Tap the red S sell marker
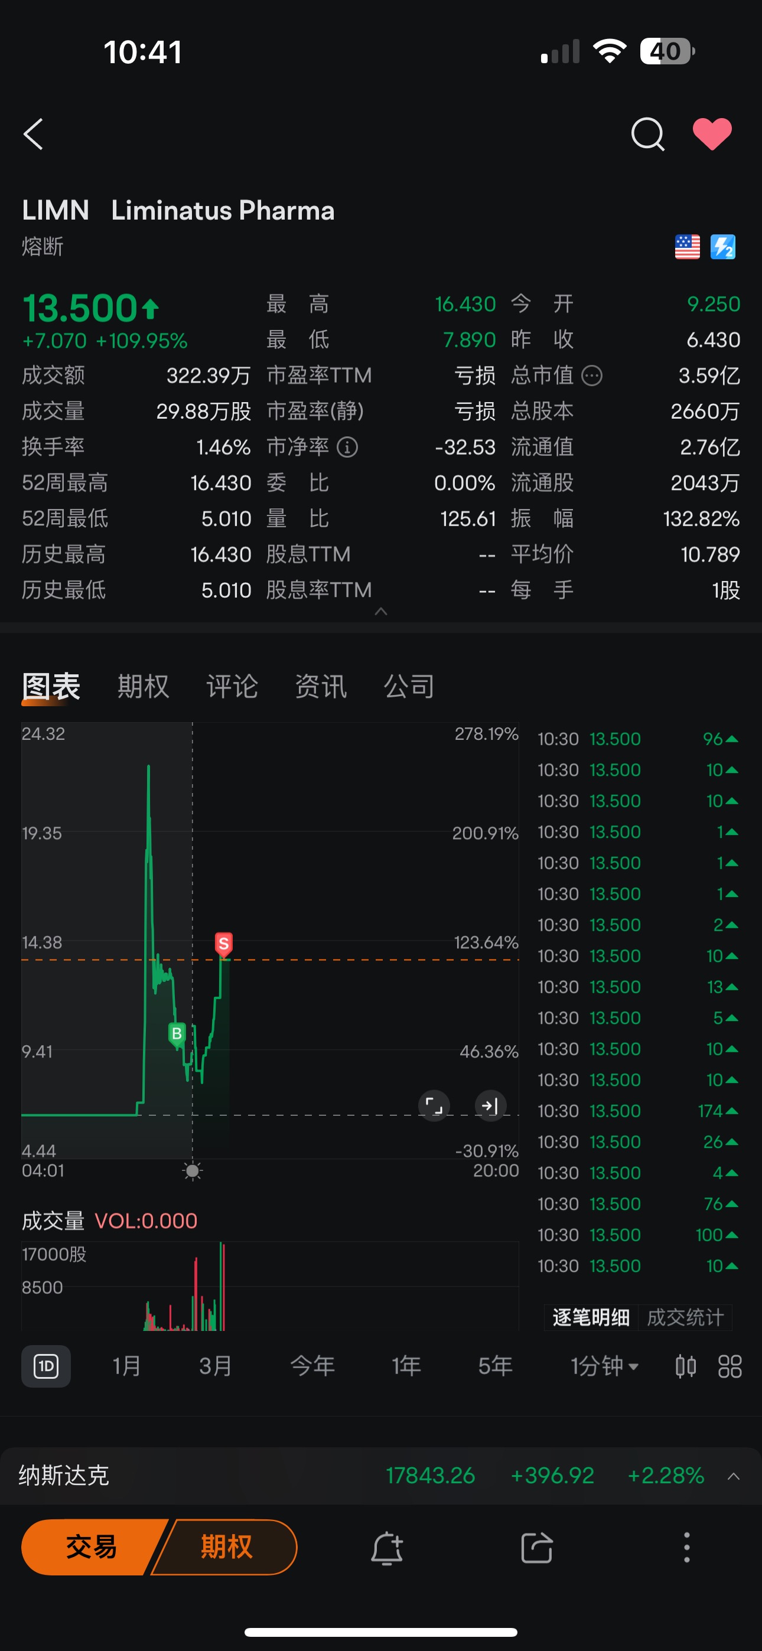Viewport: 762px width, 1651px height. (x=223, y=944)
